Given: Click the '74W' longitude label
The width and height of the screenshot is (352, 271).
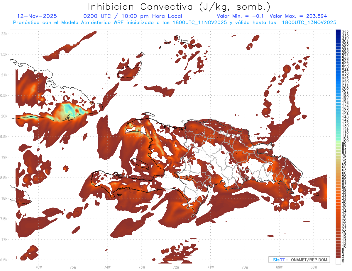Looking at the screenshot, I should [x=107, y=267].
